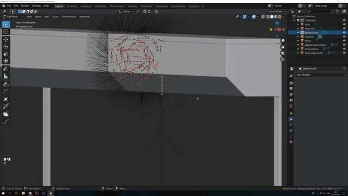Hide the Camera object in outliner
348x196 pixels.
click(x=344, y=36)
